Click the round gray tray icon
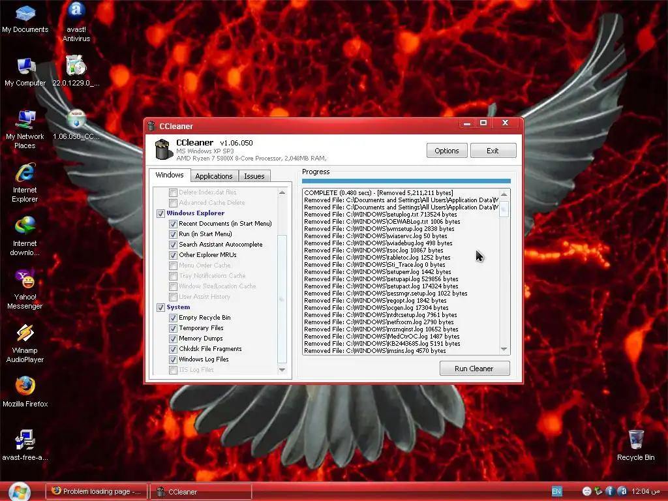Screen dimensions: 668x501 pos(586,491)
